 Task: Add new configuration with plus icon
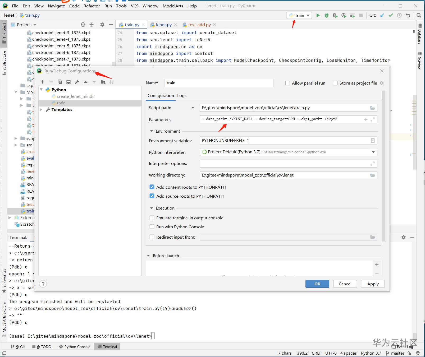click(x=43, y=82)
